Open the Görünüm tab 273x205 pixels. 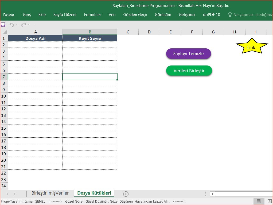point(163,15)
